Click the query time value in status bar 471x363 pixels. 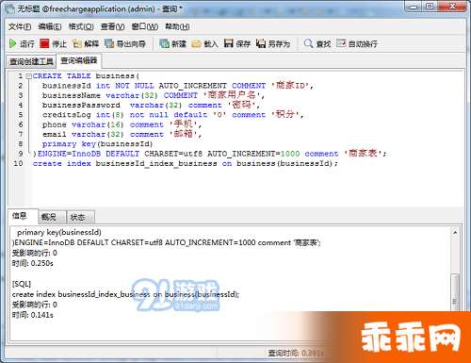click(x=313, y=354)
